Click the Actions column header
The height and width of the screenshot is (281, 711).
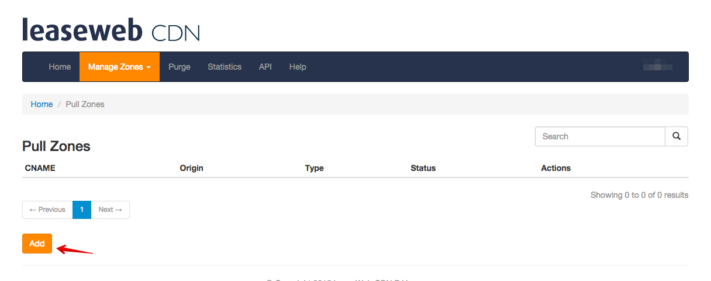(x=555, y=168)
